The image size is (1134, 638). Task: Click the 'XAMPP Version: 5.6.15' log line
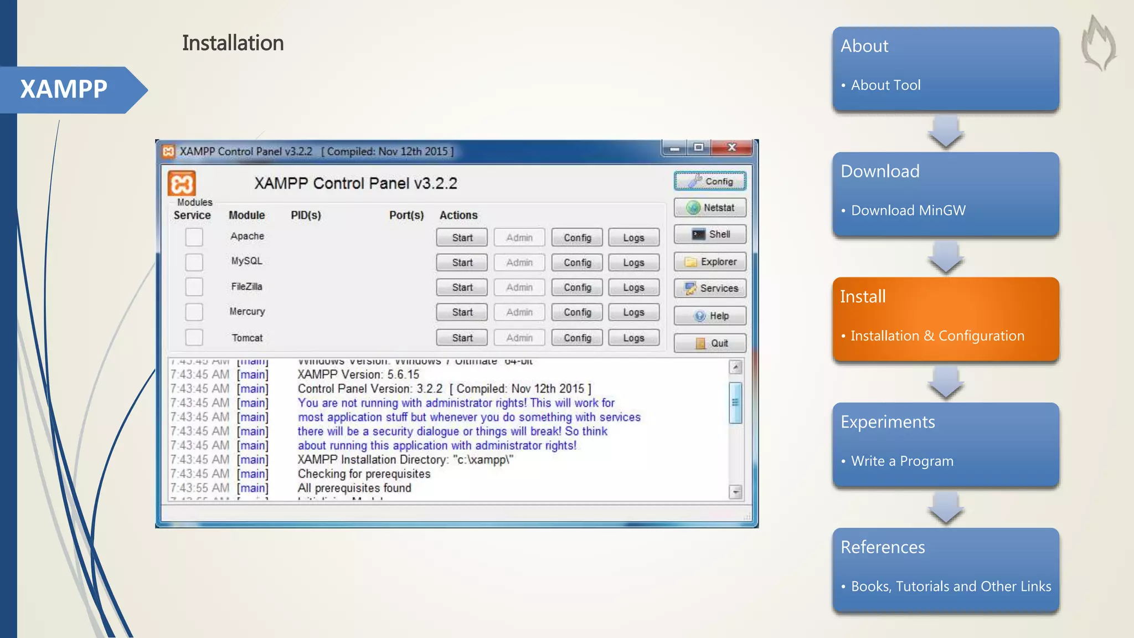[358, 375]
